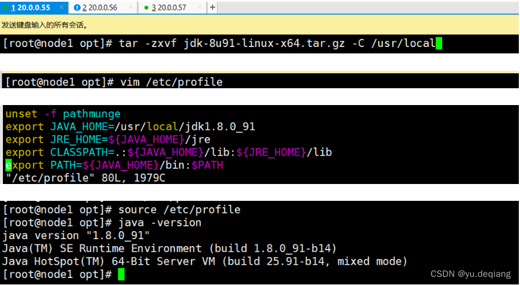Click green status dot on 20.0.0.57 tab
The width and height of the screenshot is (520, 285).
click(x=146, y=8)
